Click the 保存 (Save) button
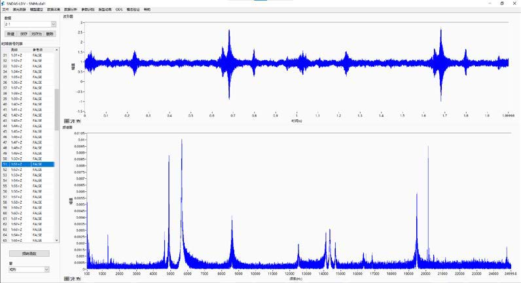The height and width of the screenshot is (283, 521). [x=24, y=33]
